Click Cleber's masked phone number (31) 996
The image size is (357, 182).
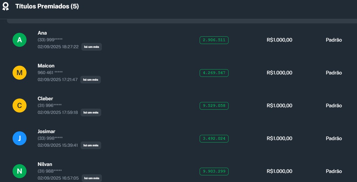50,105
